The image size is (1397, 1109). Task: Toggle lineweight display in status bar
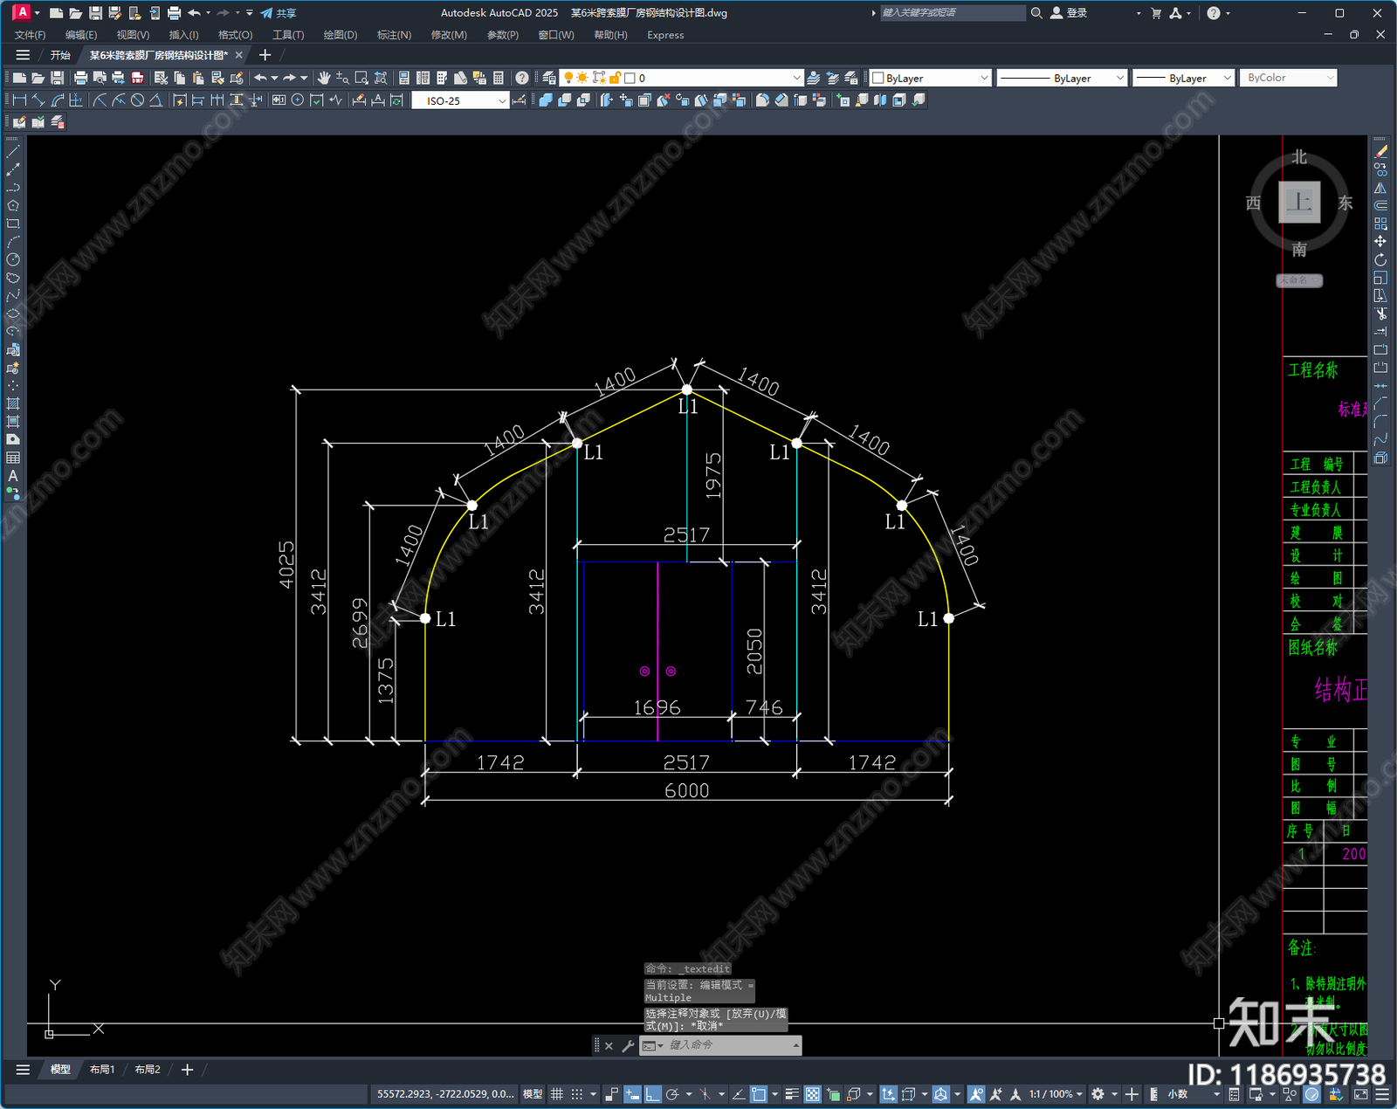tap(792, 1094)
